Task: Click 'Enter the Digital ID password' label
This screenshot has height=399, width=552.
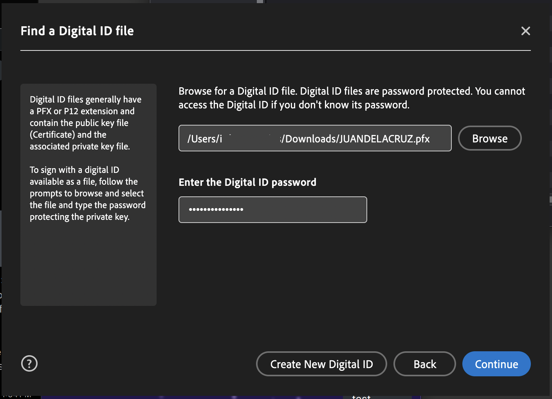Action: click(247, 182)
